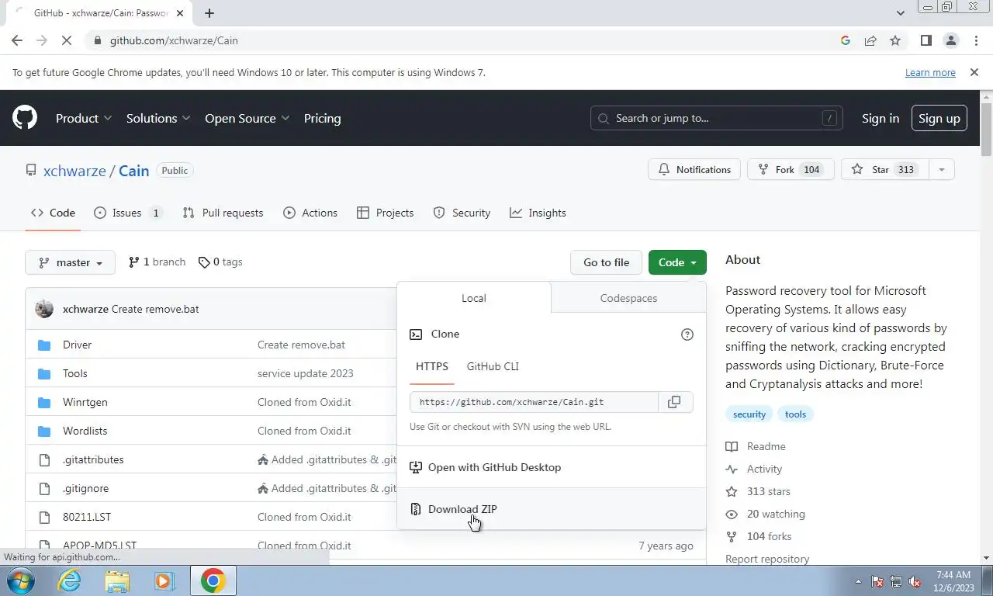
Task: Click the Go to file button
Action: [606, 262]
